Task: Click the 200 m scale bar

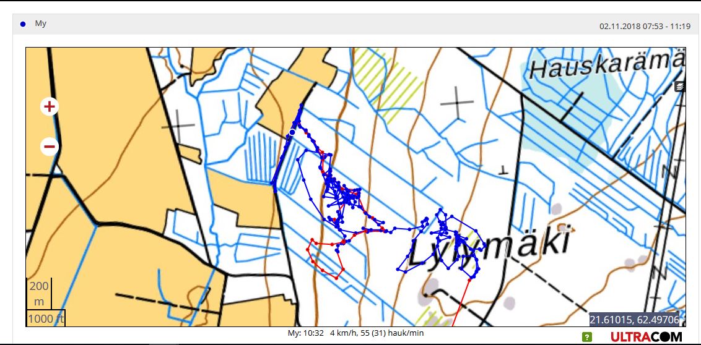Action: tap(38, 294)
